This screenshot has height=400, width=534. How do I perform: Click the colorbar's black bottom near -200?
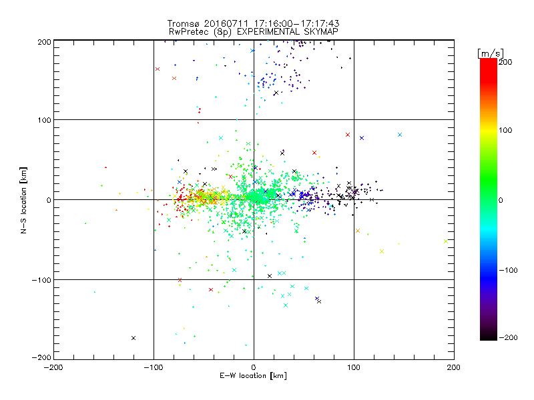489,335
